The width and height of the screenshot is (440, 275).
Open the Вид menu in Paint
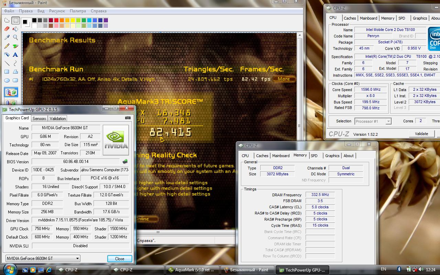pyautogui.click(x=41, y=11)
